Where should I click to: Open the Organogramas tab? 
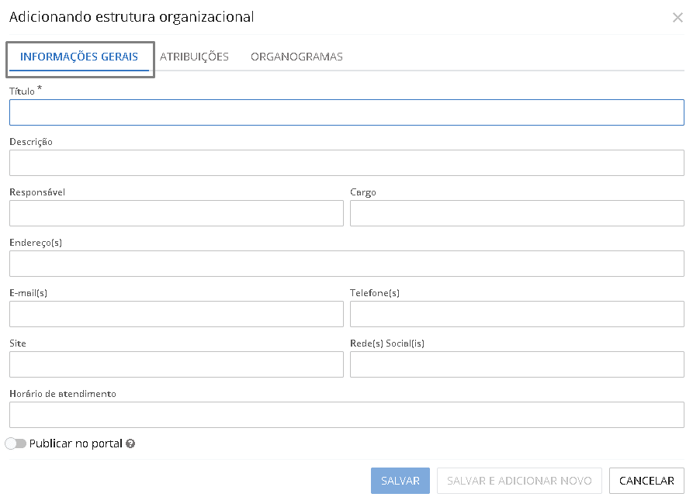click(x=296, y=57)
